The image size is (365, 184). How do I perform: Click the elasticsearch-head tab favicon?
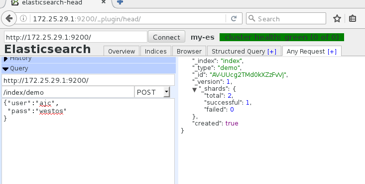click(x=15, y=2)
